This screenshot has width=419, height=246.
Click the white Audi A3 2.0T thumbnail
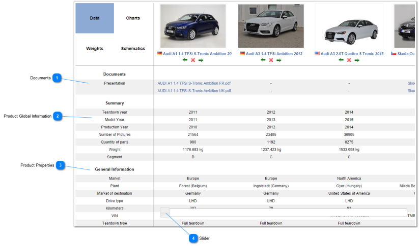click(x=349, y=26)
